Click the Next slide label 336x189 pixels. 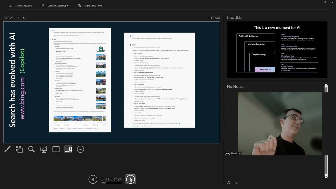pyautogui.click(x=234, y=17)
